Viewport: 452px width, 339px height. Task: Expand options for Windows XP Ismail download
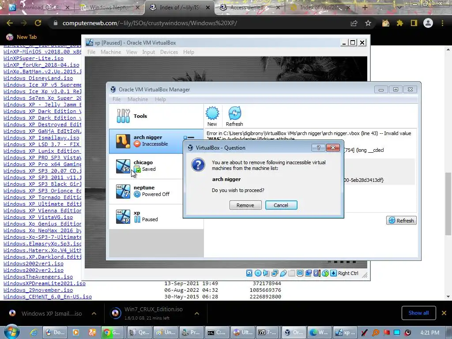coord(94,313)
